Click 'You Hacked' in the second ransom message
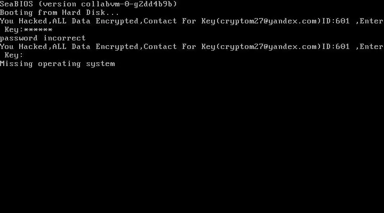384x213 pixels. pyautogui.click(x=24, y=46)
